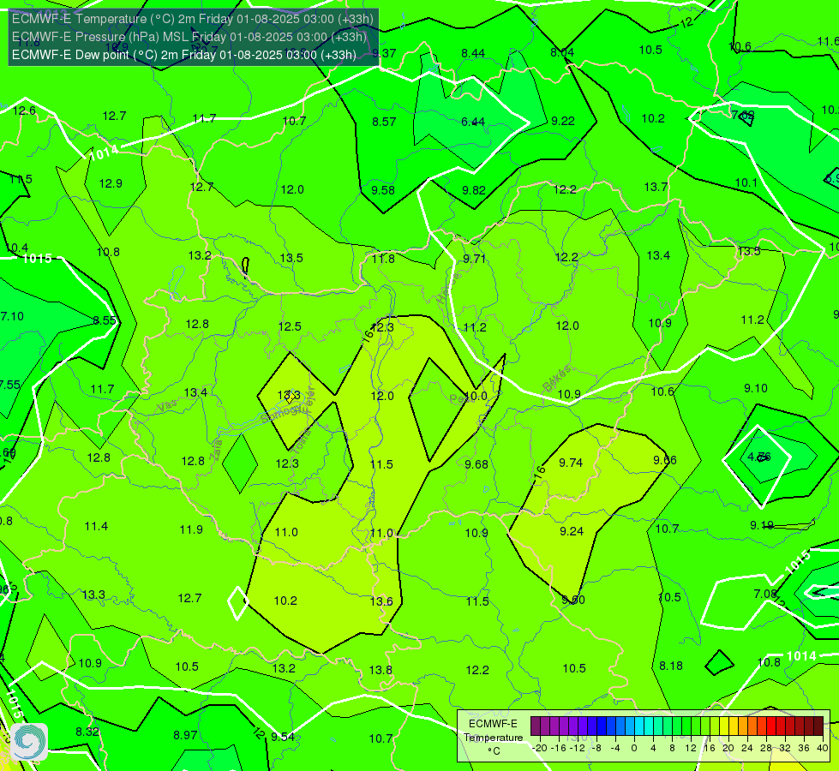Click the 9.58 temperature value
Viewport: 839px width, 771px height.
(383, 190)
